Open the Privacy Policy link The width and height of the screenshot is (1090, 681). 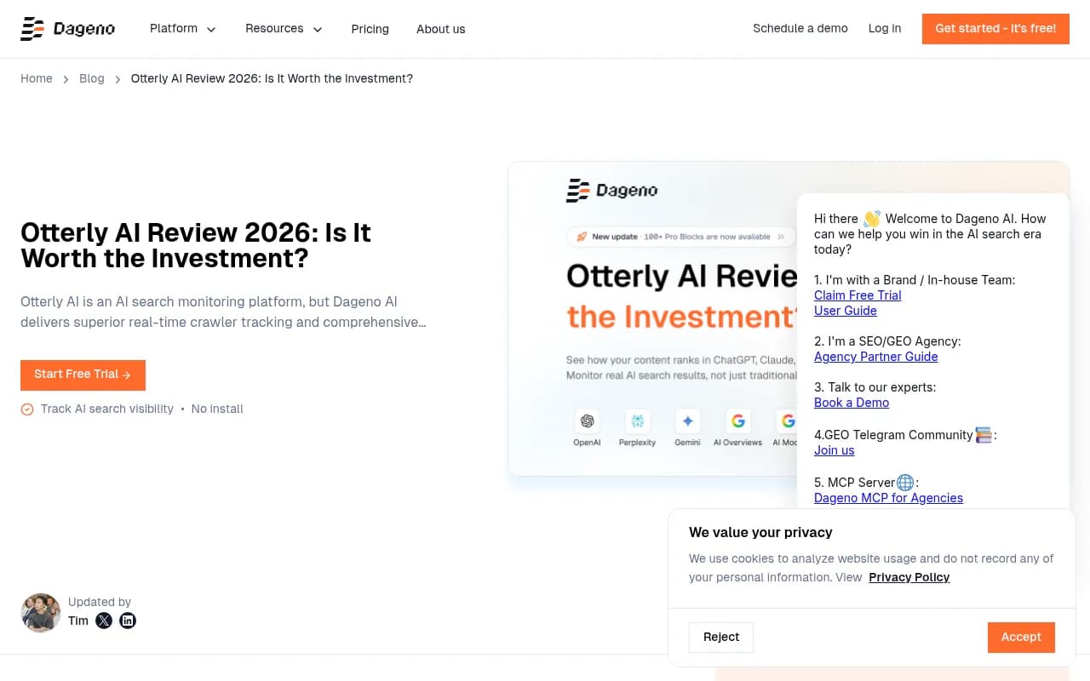909,577
